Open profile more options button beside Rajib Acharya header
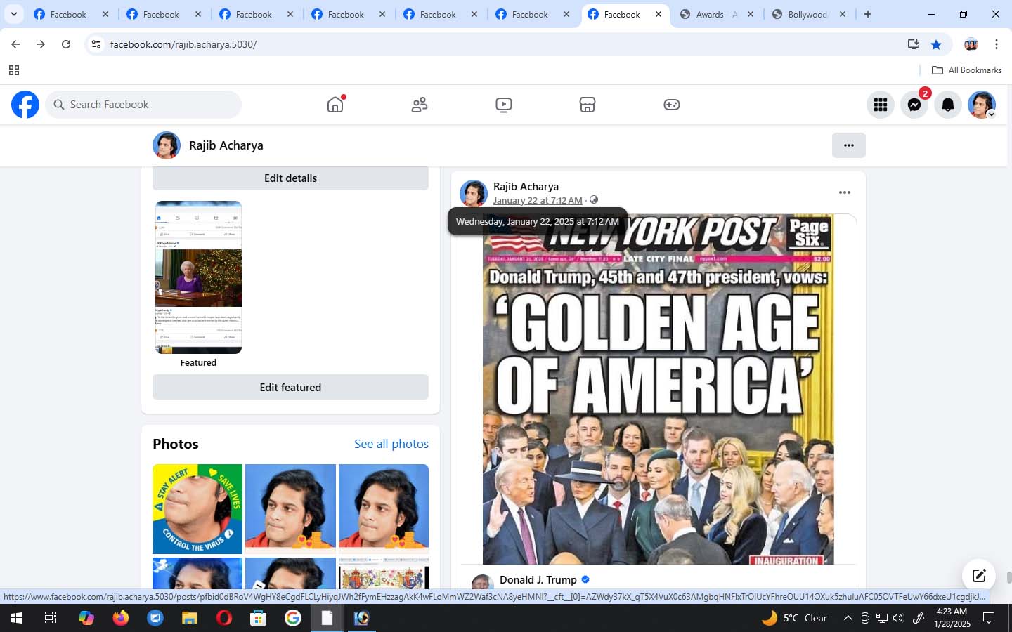Image resolution: width=1012 pixels, height=632 pixels. (849, 145)
